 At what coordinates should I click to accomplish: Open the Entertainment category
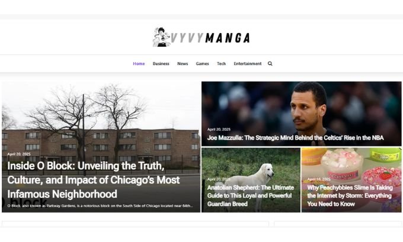point(248,64)
